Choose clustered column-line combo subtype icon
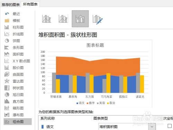 pos(46,19)
